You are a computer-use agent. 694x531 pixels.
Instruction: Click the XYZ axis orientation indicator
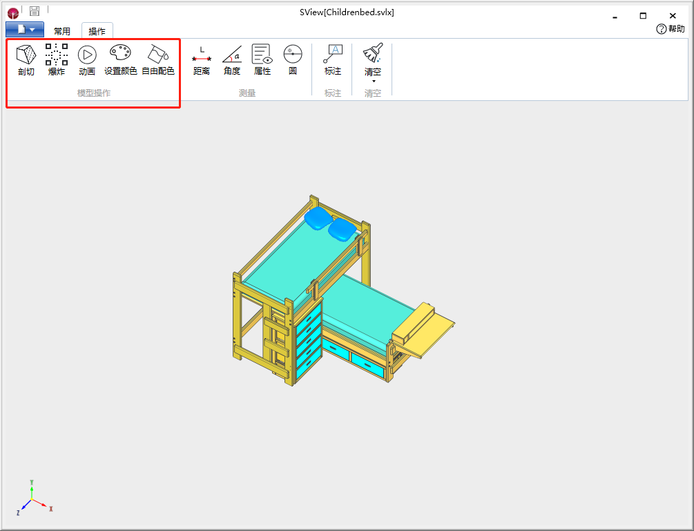click(34, 499)
